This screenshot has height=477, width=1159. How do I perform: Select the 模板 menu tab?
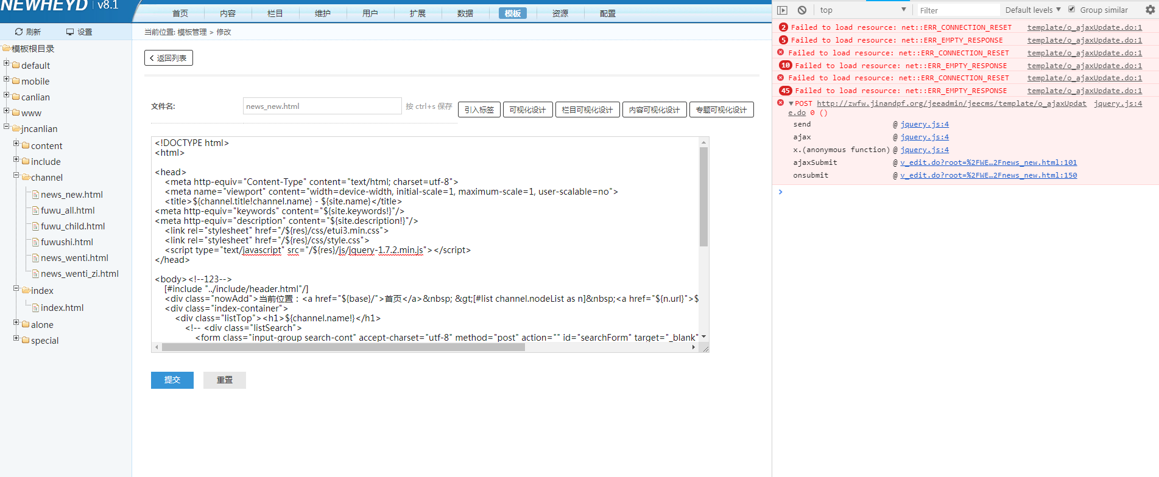click(x=513, y=13)
